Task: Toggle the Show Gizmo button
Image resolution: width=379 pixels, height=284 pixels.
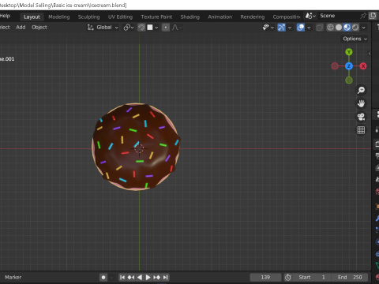Action: (281, 28)
